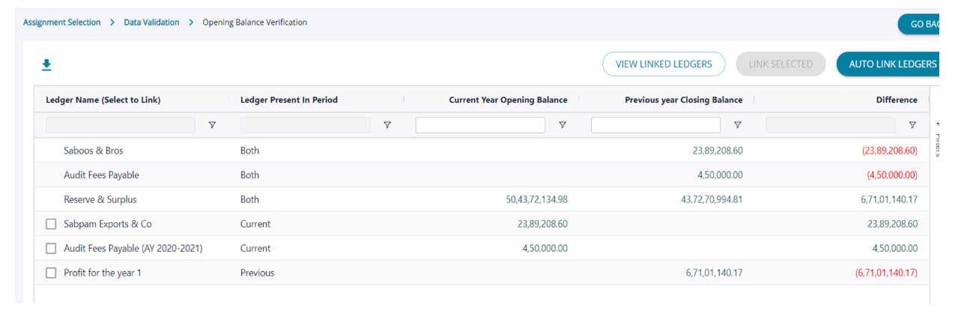The height and width of the screenshot is (319, 967).
Task: Expand the side Filters panel
Action: [937, 140]
